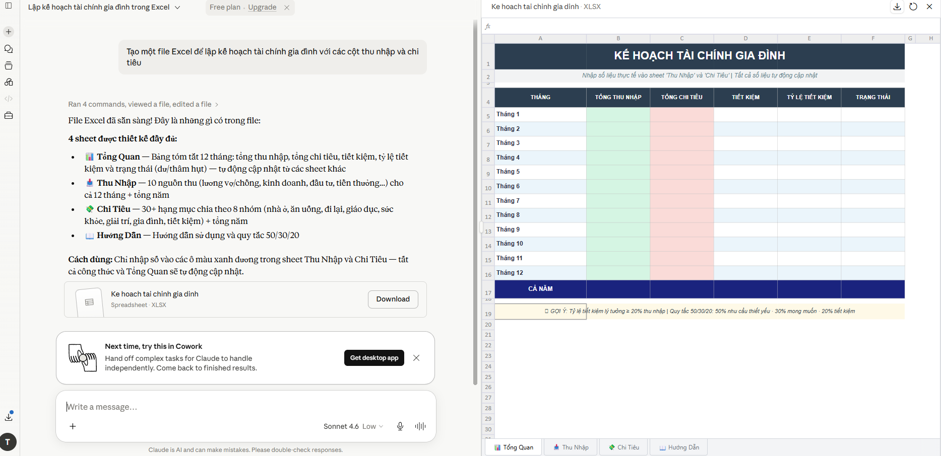The height and width of the screenshot is (456, 941).
Task: Click the microphone dictation icon
Action: pos(400,426)
